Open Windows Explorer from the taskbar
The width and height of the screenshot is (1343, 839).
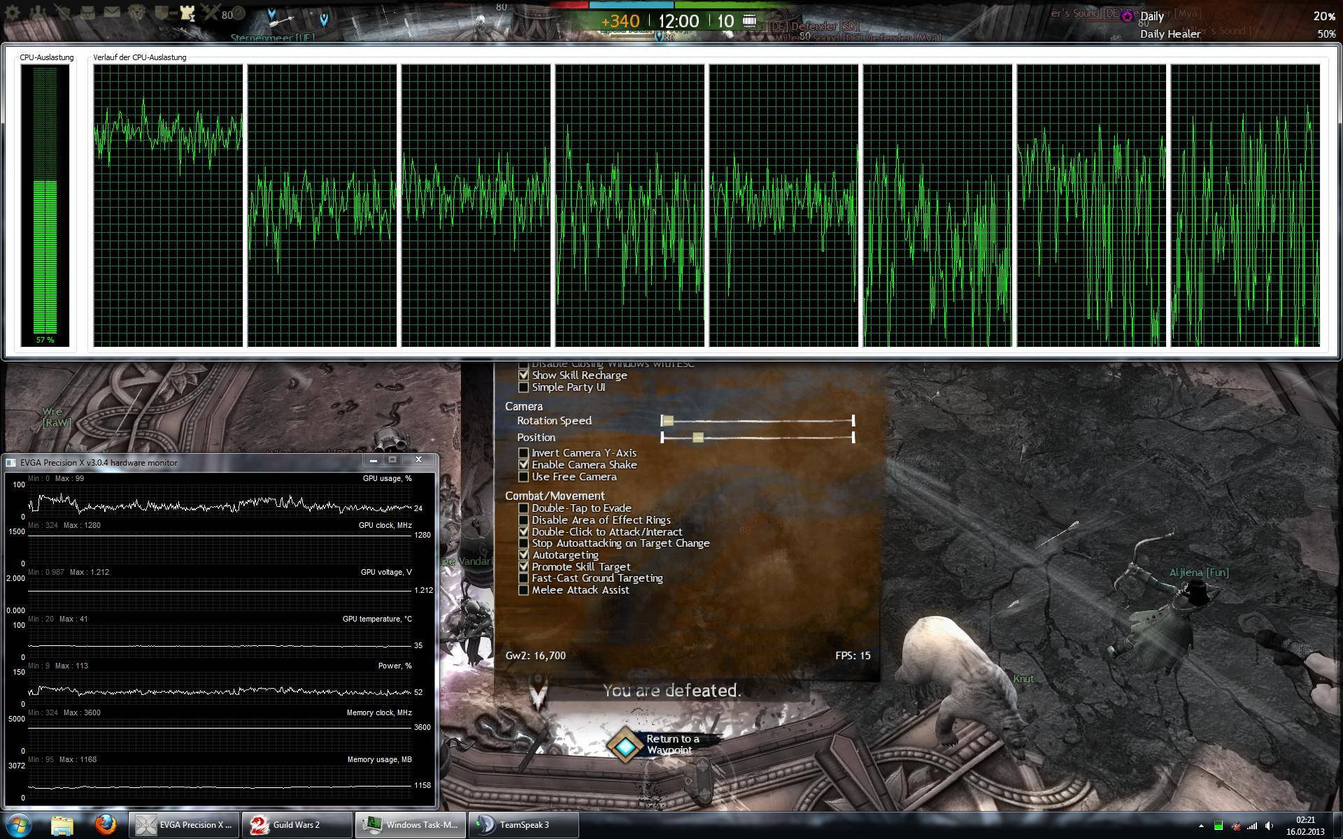tap(62, 825)
